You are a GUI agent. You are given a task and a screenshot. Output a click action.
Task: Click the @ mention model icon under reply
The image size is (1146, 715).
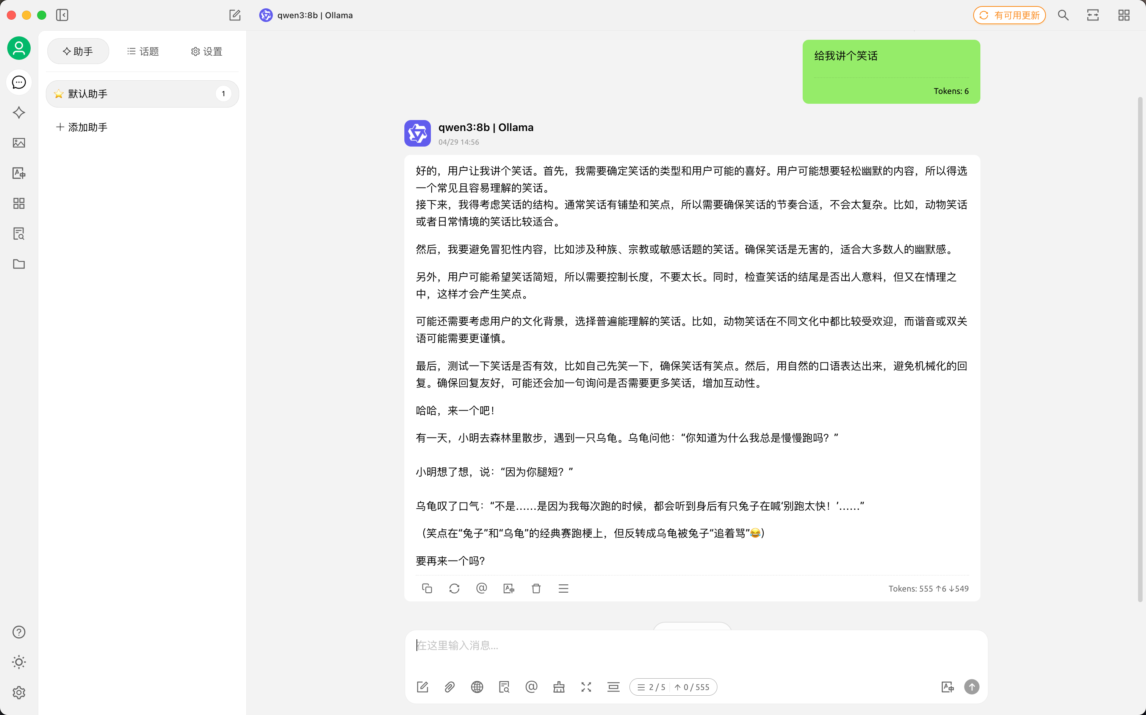click(x=482, y=588)
